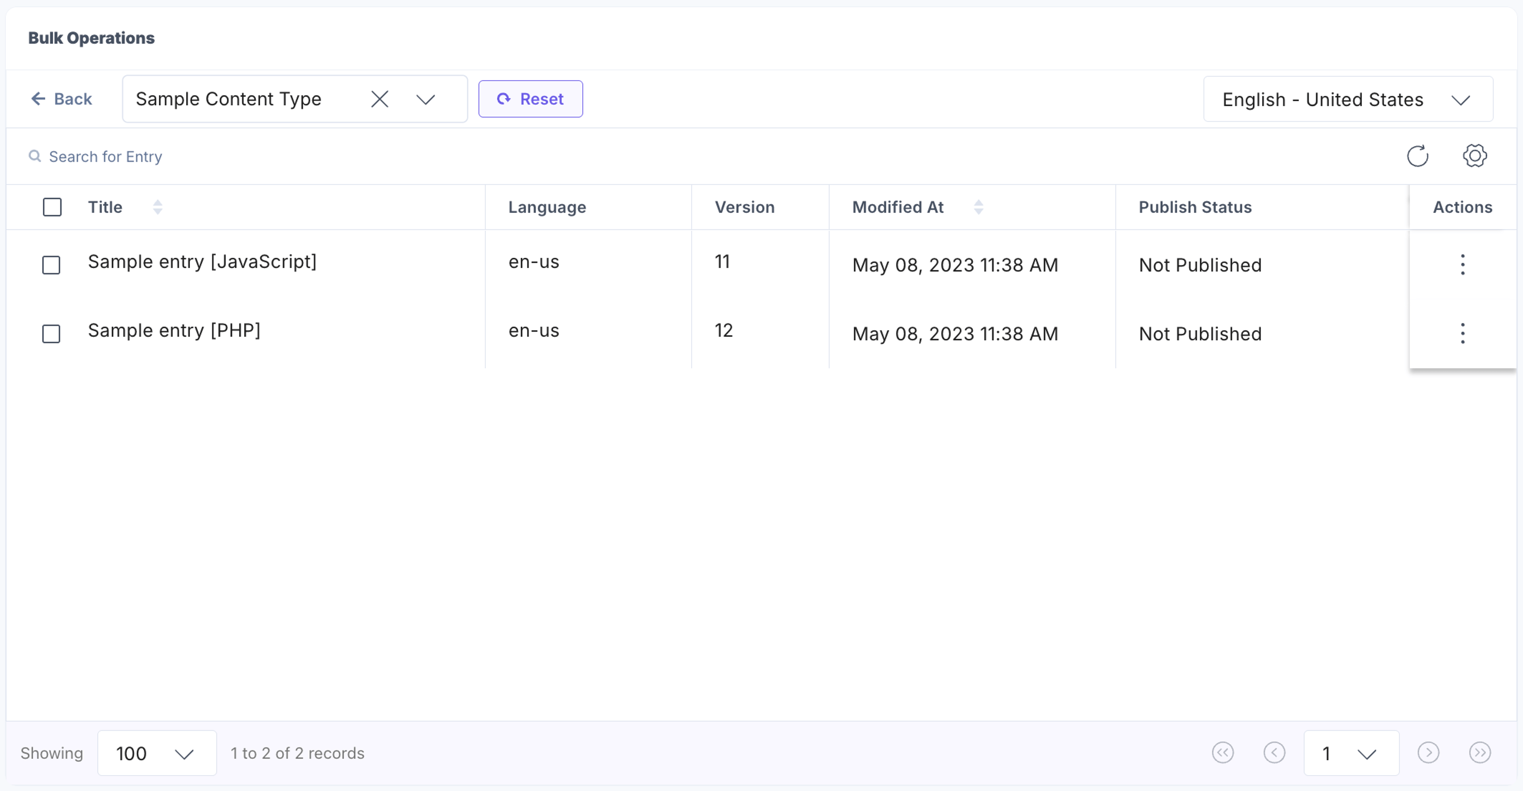The image size is (1523, 791).
Task: Sort entries by Title
Action: point(157,207)
